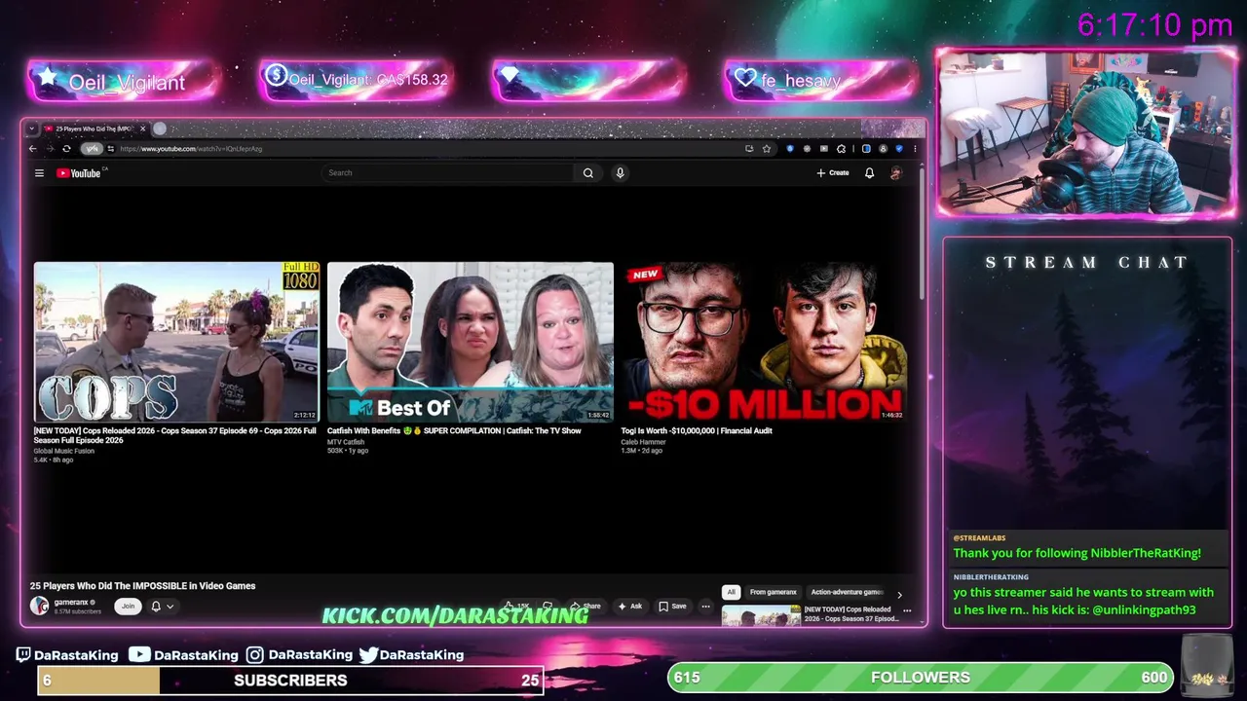Image resolution: width=1247 pixels, height=701 pixels.
Task: Click the Join button
Action: click(x=128, y=607)
